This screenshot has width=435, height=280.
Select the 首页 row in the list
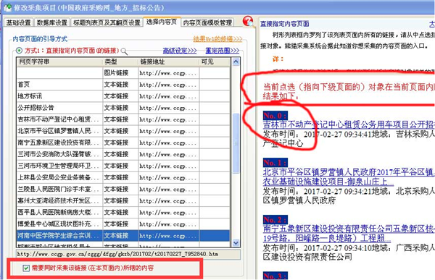click(x=123, y=85)
